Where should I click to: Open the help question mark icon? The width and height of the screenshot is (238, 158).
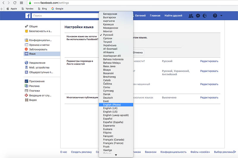(215, 16)
